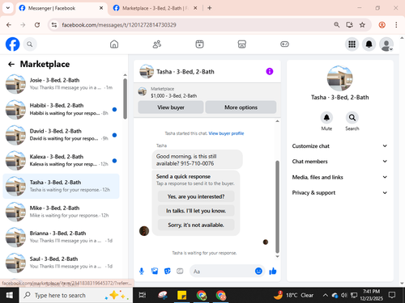Open the Video/Reels navigation icon
405x303 pixels.
click(199, 44)
